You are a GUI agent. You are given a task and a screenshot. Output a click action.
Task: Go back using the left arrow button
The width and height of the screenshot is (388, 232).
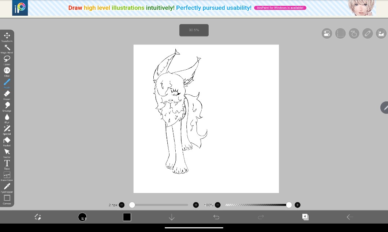click(x=350, y=217)
